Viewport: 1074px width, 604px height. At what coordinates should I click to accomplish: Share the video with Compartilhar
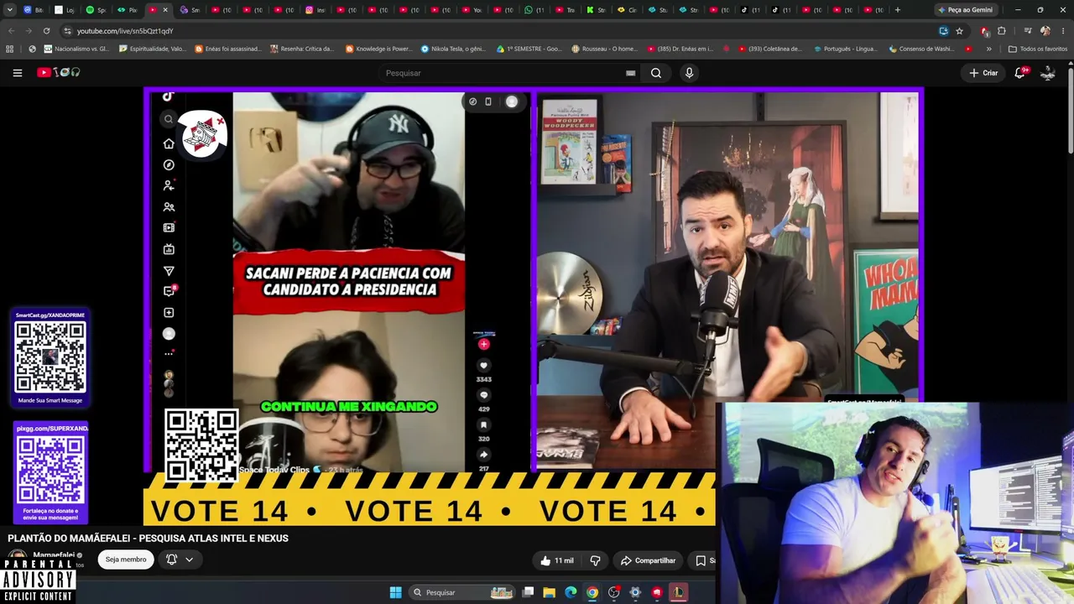tap(648, 560)
